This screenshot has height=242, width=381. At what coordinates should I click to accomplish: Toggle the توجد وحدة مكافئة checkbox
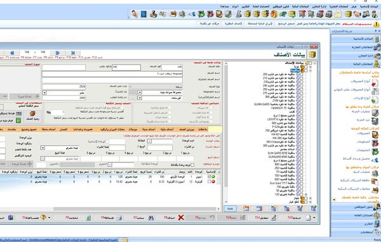coord(192,165)
